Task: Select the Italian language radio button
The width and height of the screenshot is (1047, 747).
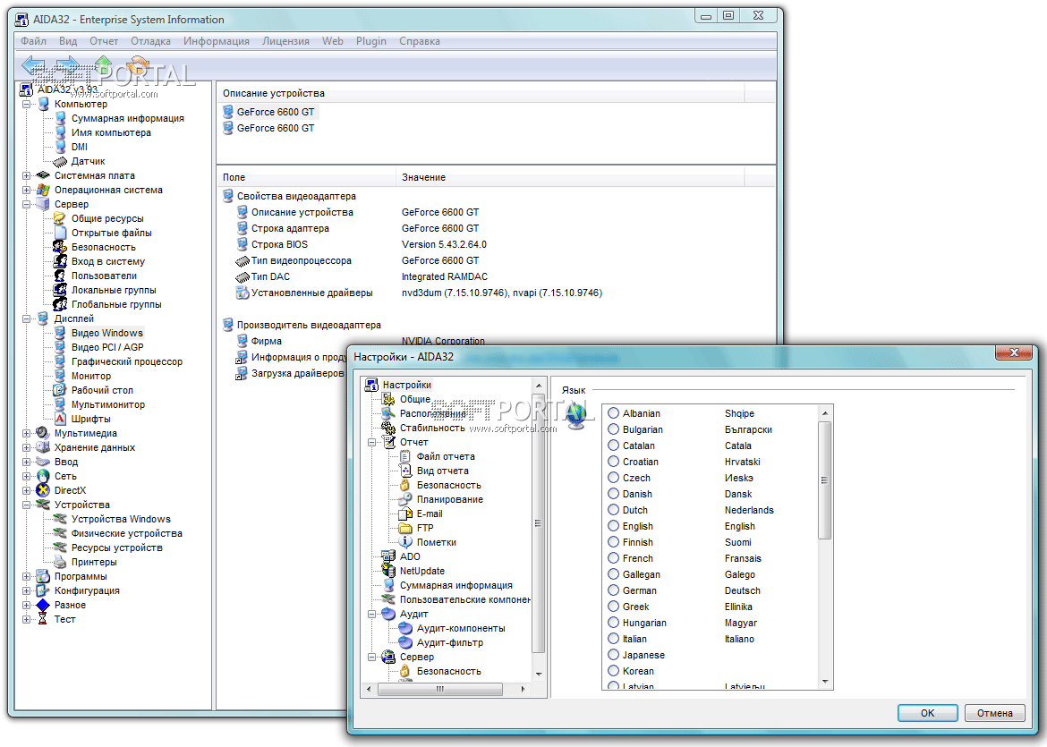Action: point(614,638)
